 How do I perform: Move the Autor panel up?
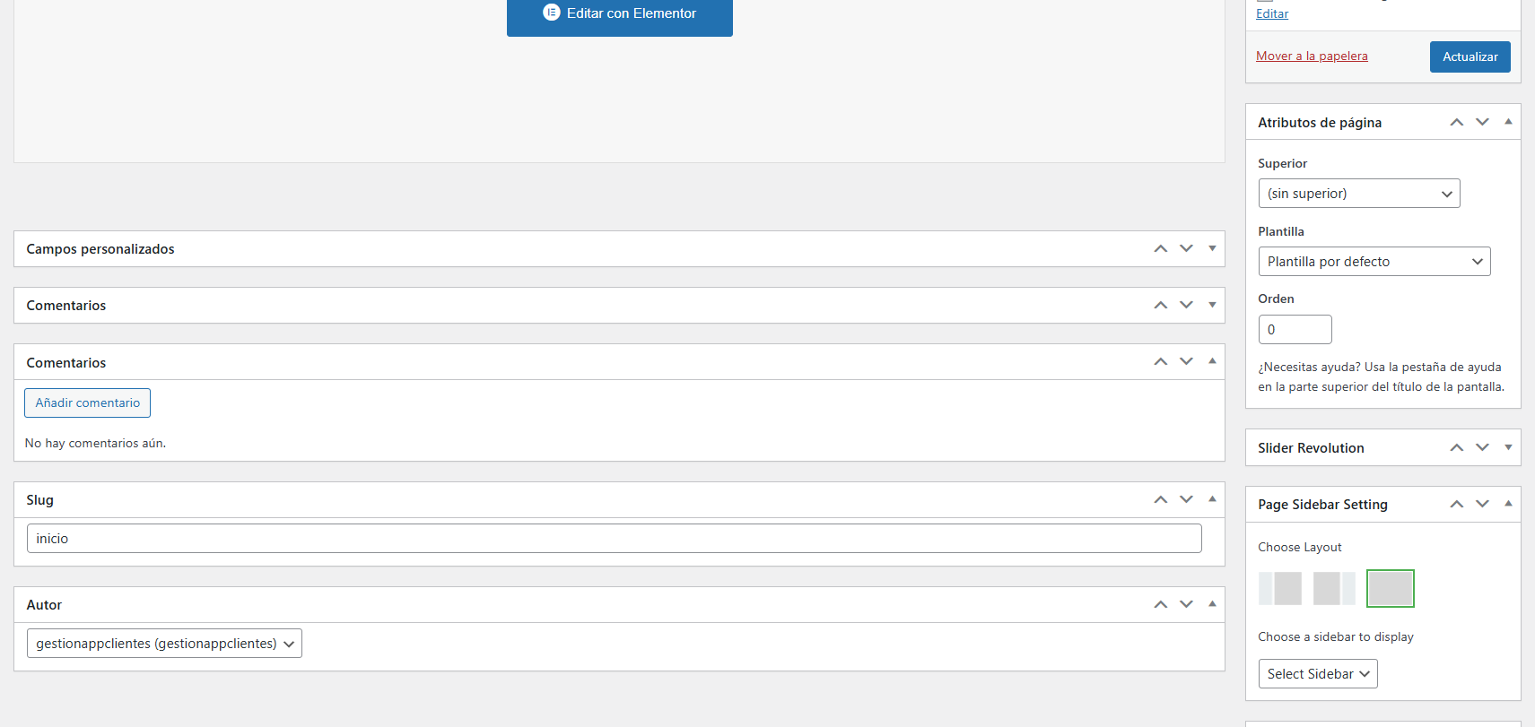1161,604
